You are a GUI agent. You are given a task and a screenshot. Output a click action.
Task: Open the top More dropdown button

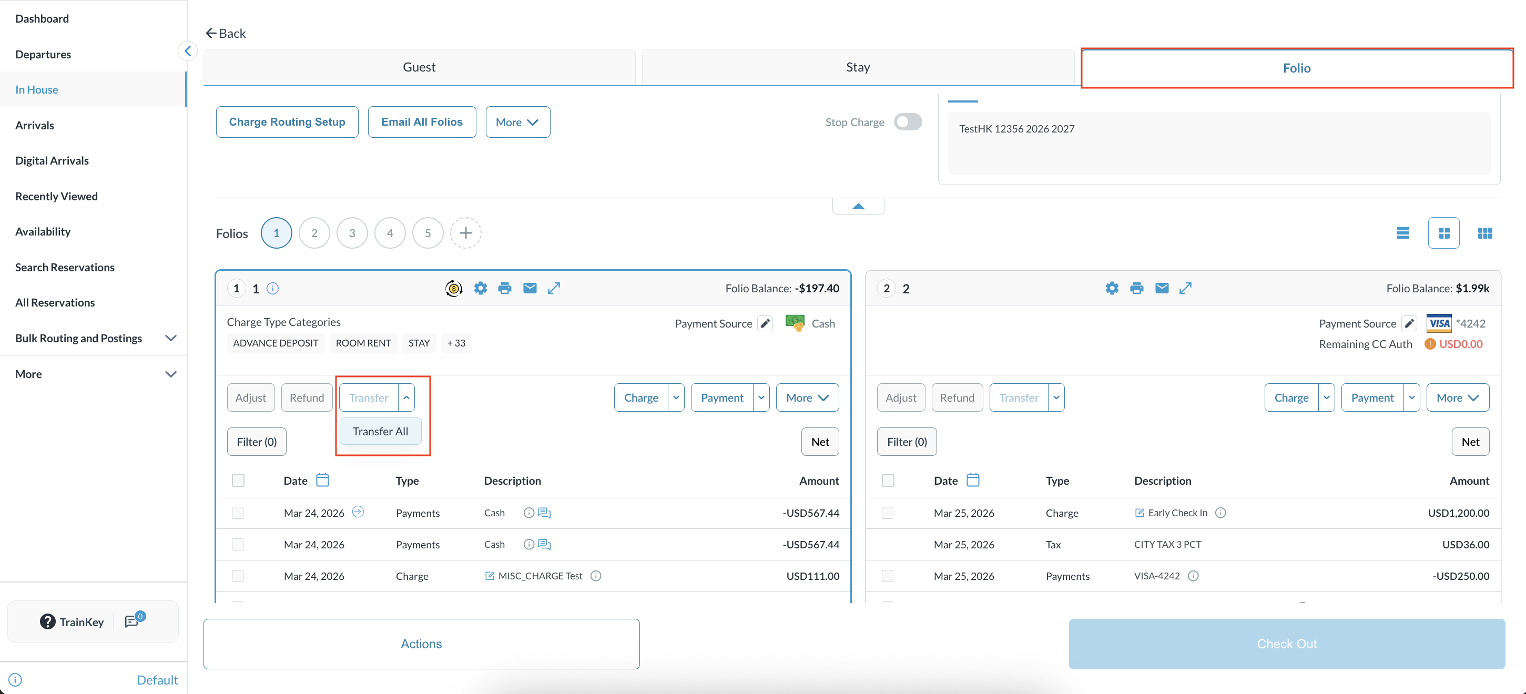(517, 122)
